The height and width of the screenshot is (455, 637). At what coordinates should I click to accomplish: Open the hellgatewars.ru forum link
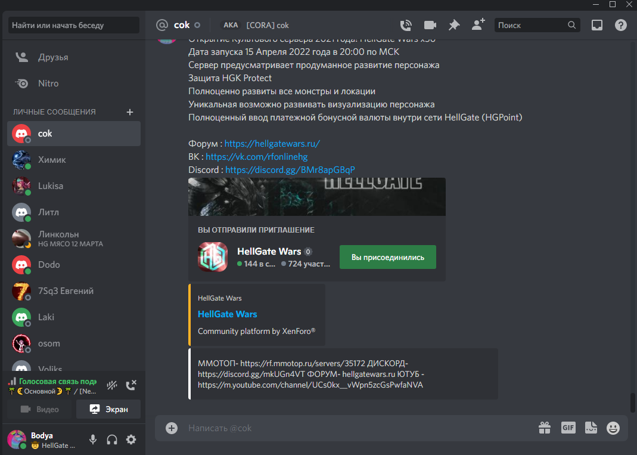pyautogui.click(x=272, y=144)
